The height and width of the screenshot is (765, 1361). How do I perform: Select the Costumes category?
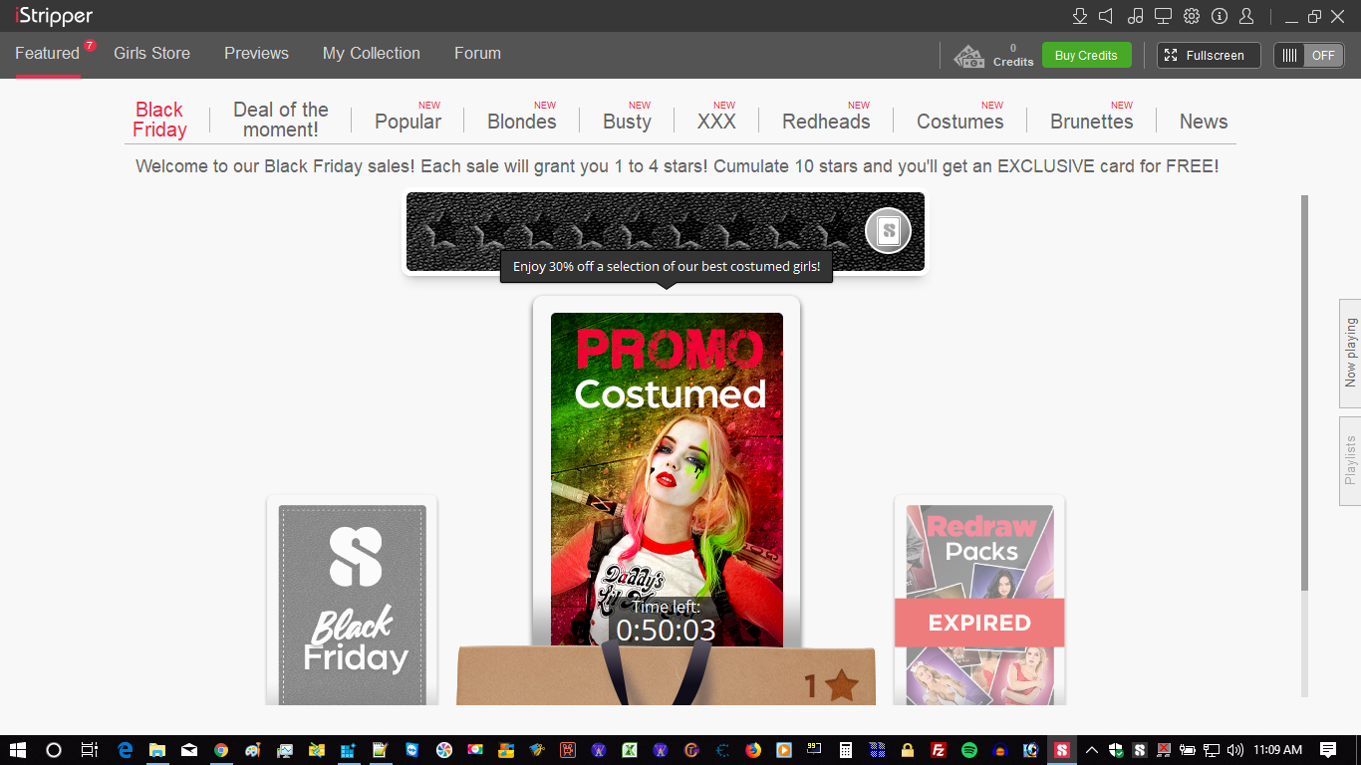coord(960,122)
